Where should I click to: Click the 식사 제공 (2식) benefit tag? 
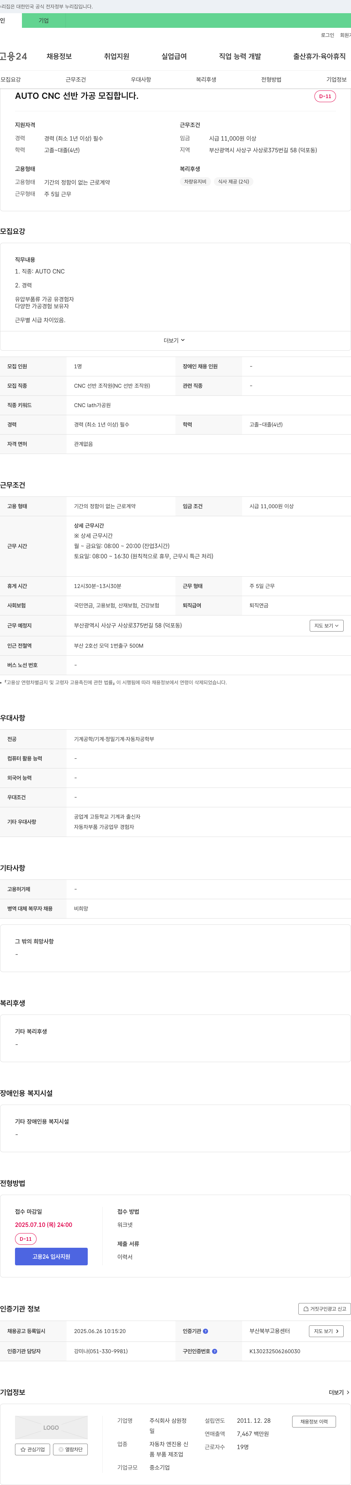[x=234, y=182]
